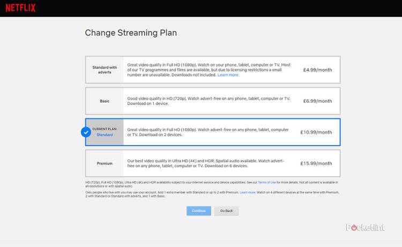Choose the Basic plan option
This screenshot has width=402, height=247.
(105, 101)
